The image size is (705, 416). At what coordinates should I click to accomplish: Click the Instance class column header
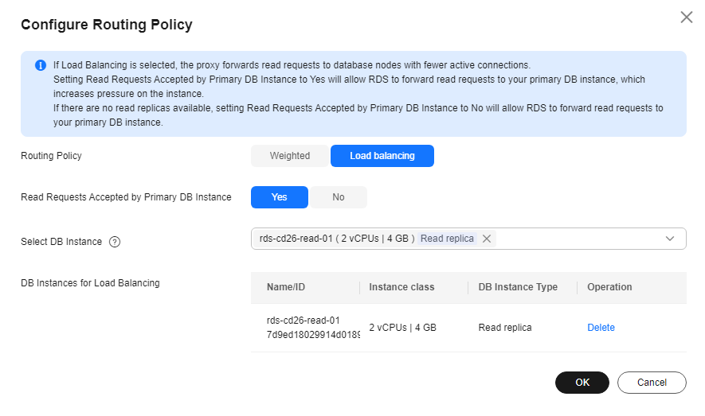pos(401,287)
